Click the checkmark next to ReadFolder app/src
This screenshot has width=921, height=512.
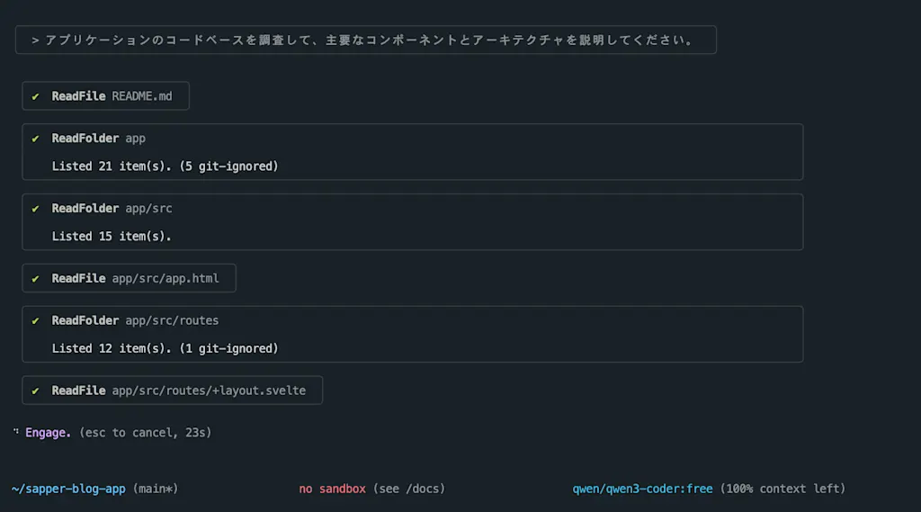36,209
